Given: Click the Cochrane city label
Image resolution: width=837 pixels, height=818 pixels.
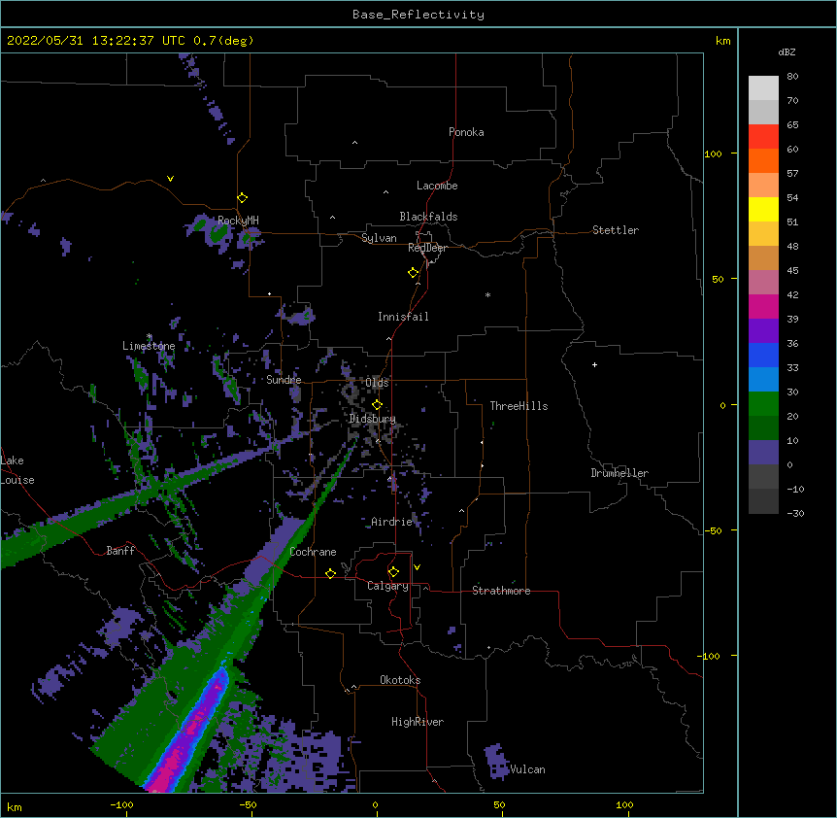Looking at the screenshot, I should point(313,552).
